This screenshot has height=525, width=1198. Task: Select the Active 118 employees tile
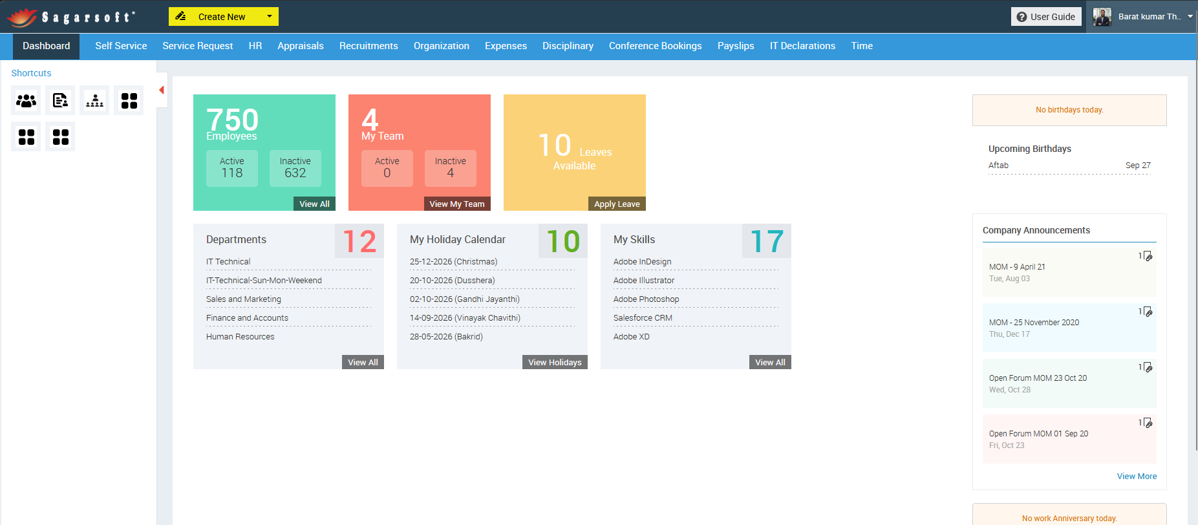pos(232,168)
